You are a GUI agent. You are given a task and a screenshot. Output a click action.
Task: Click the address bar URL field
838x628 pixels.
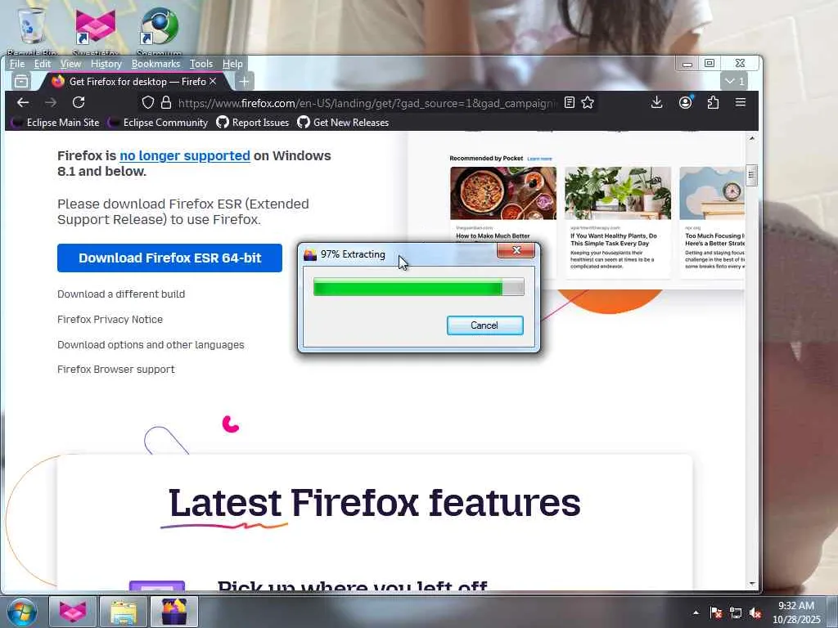[x=367, y=102]
